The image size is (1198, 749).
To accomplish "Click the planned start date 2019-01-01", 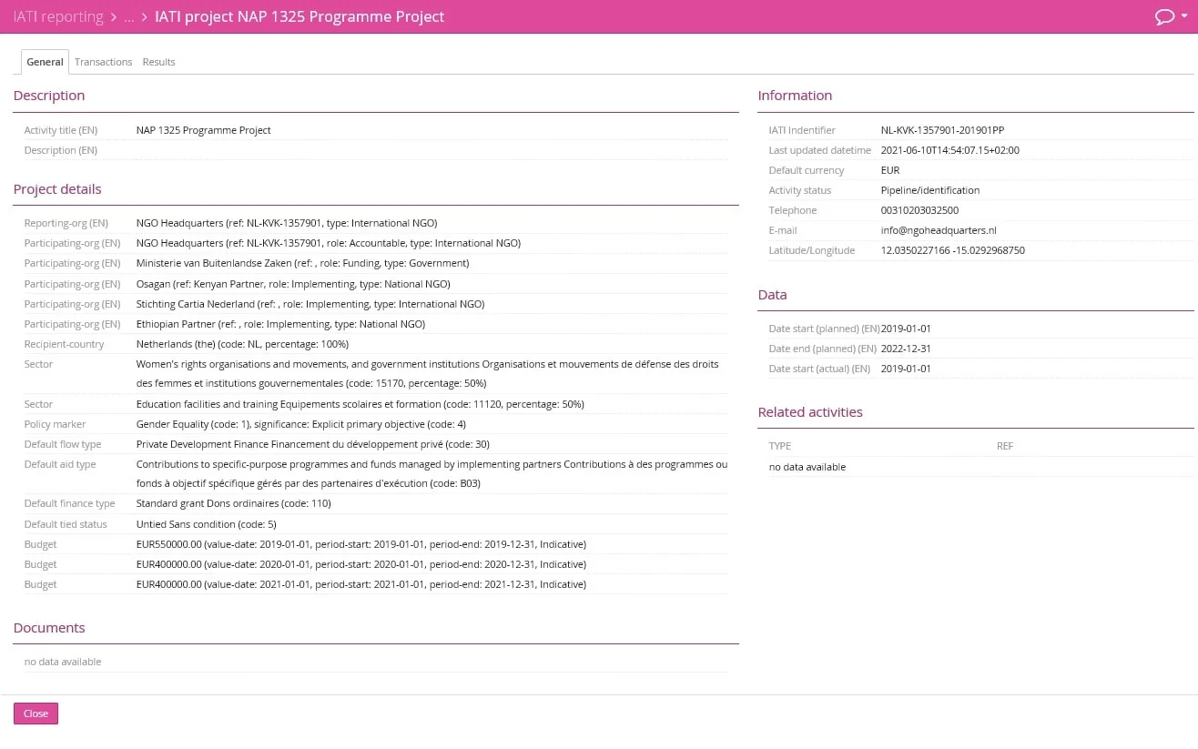I will coord(906,329).
